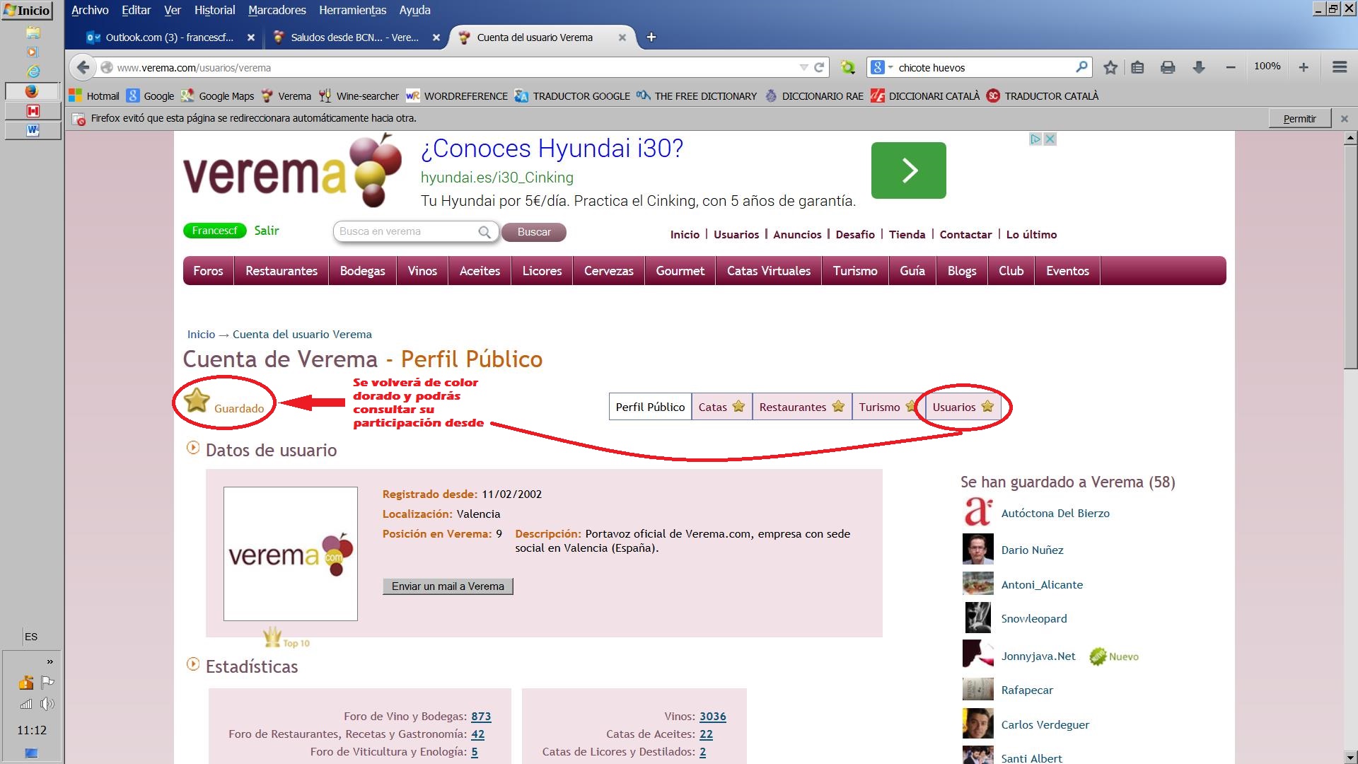Screen dimensions: 1358x764
Task: Click the bookmark star icon in toolbar
Action: 1110,67
